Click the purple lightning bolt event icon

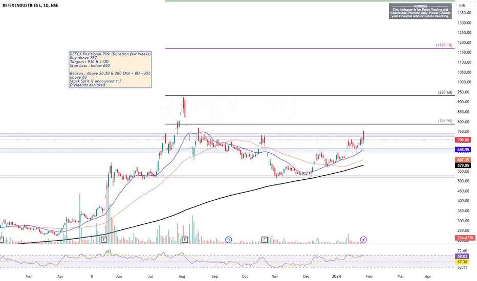(363, 240)
